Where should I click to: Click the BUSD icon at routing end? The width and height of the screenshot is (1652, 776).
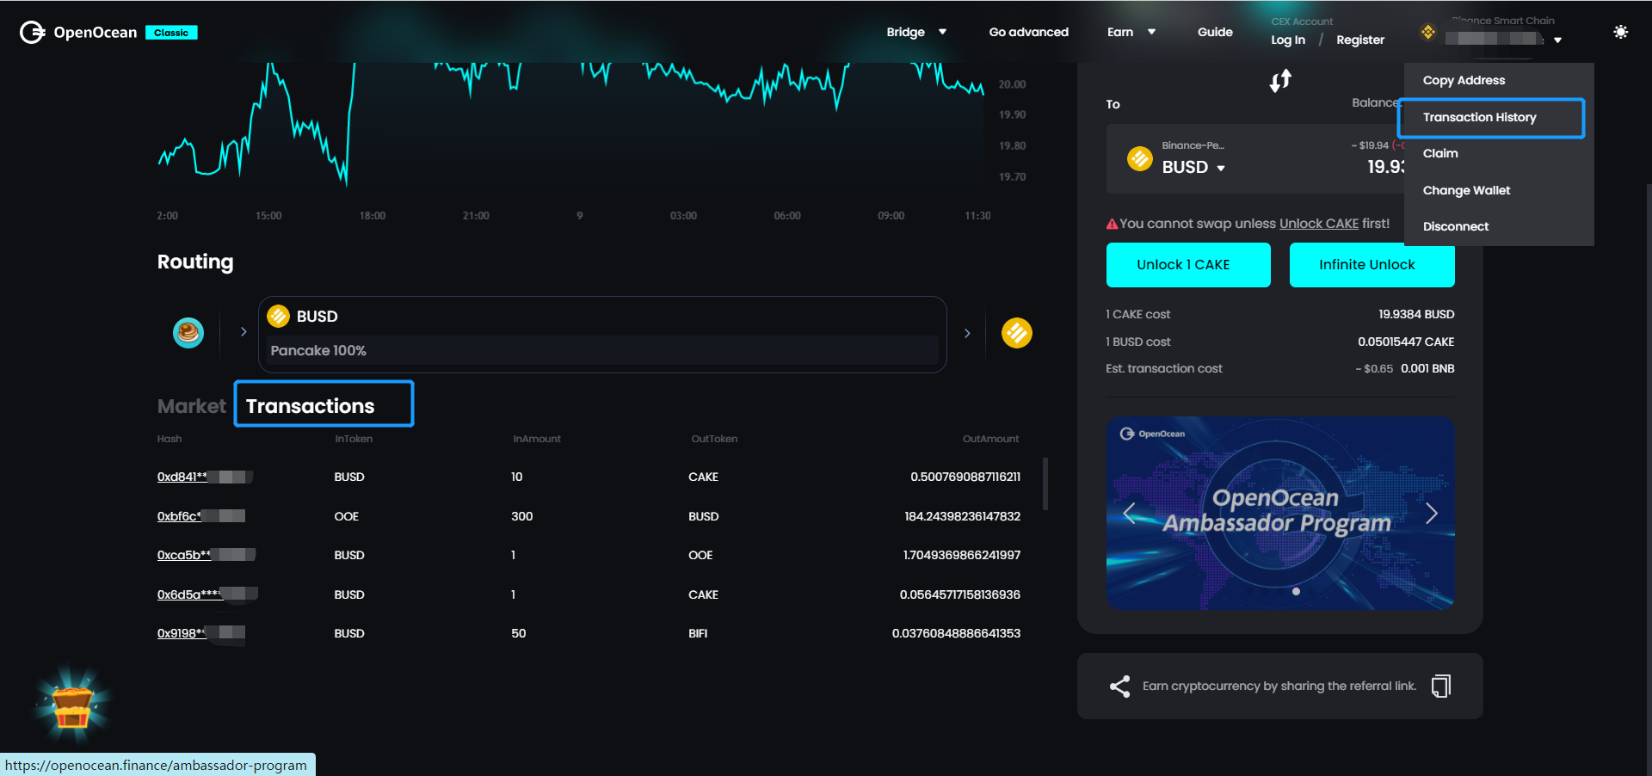[x=1017, y=332]
